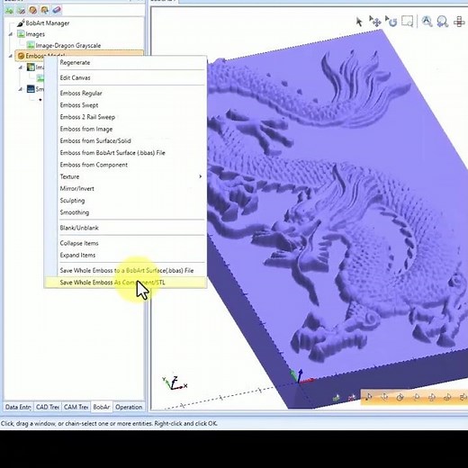Click the eraser icon in BobArt toolbar
The width and height of the screenshot is (468, 468).
[57, 10]
